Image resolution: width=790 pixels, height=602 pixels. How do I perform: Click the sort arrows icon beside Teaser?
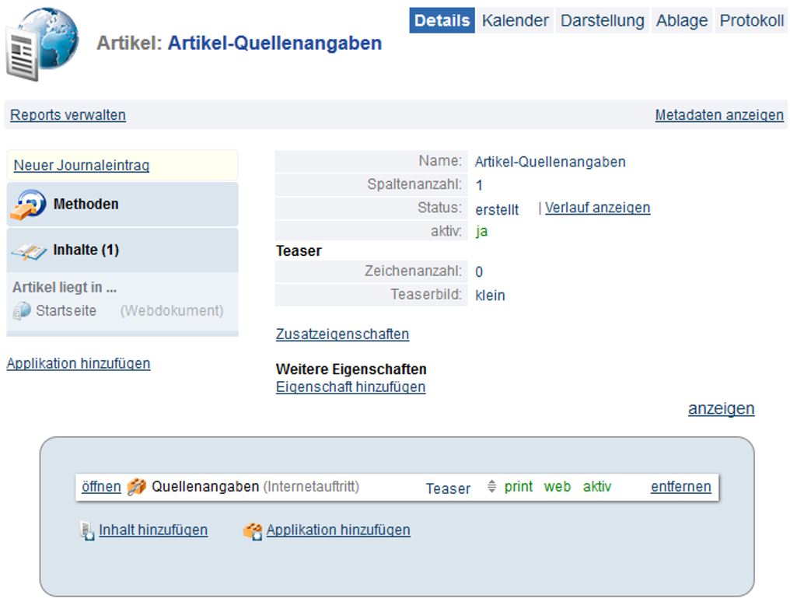coord(491,487)
